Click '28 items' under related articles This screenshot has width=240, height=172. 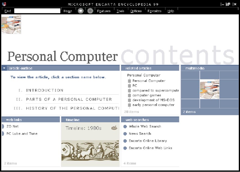click(131, 112)
